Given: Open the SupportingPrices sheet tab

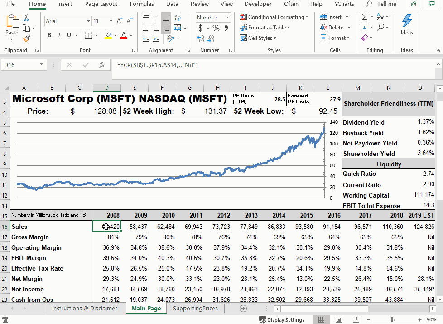Looking at the screenshot, I should tap(195, 308).
